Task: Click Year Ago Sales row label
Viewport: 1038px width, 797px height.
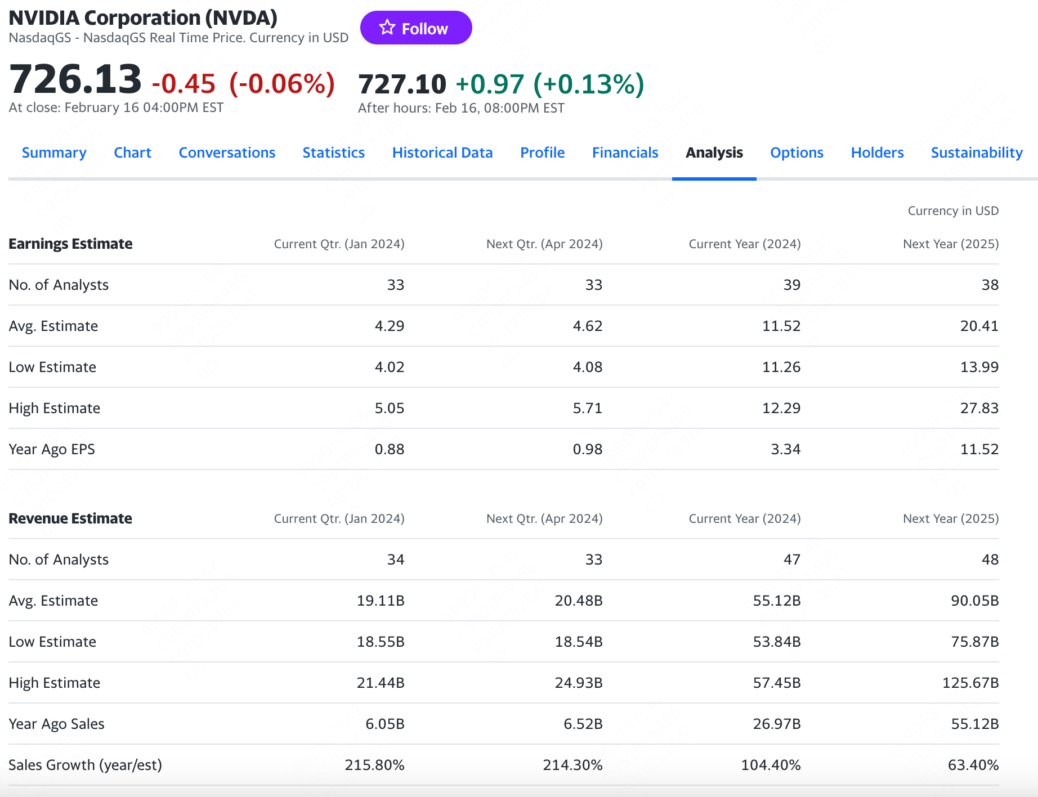Action: pyautogui.click(x=56, y=724)
